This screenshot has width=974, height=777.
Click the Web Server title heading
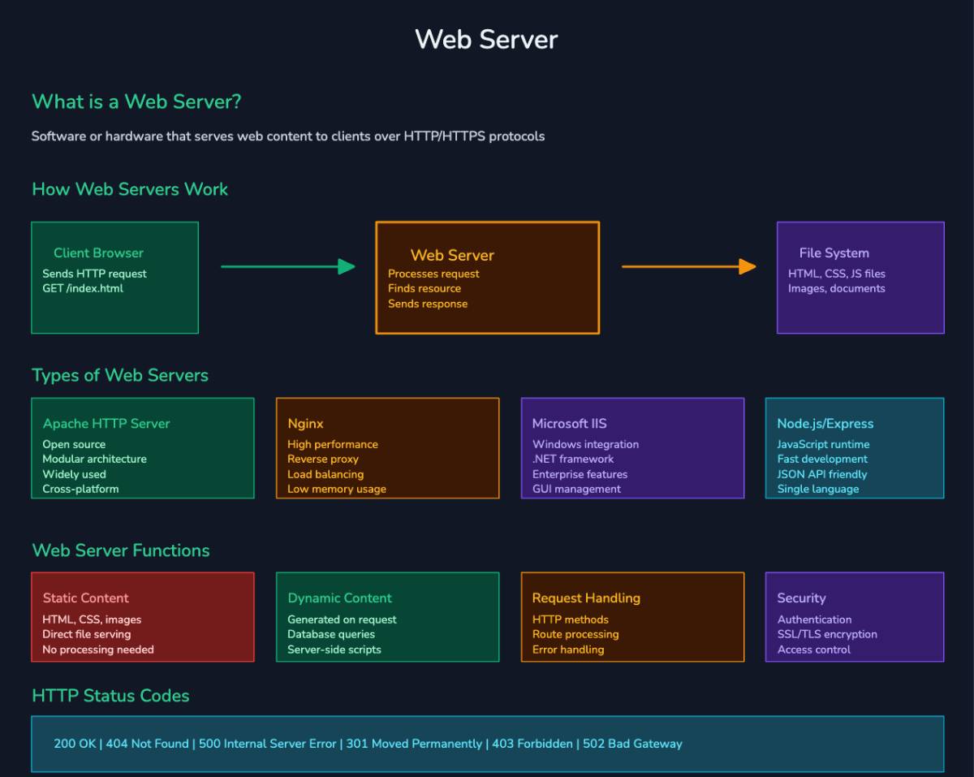click(x=486, y=38)
